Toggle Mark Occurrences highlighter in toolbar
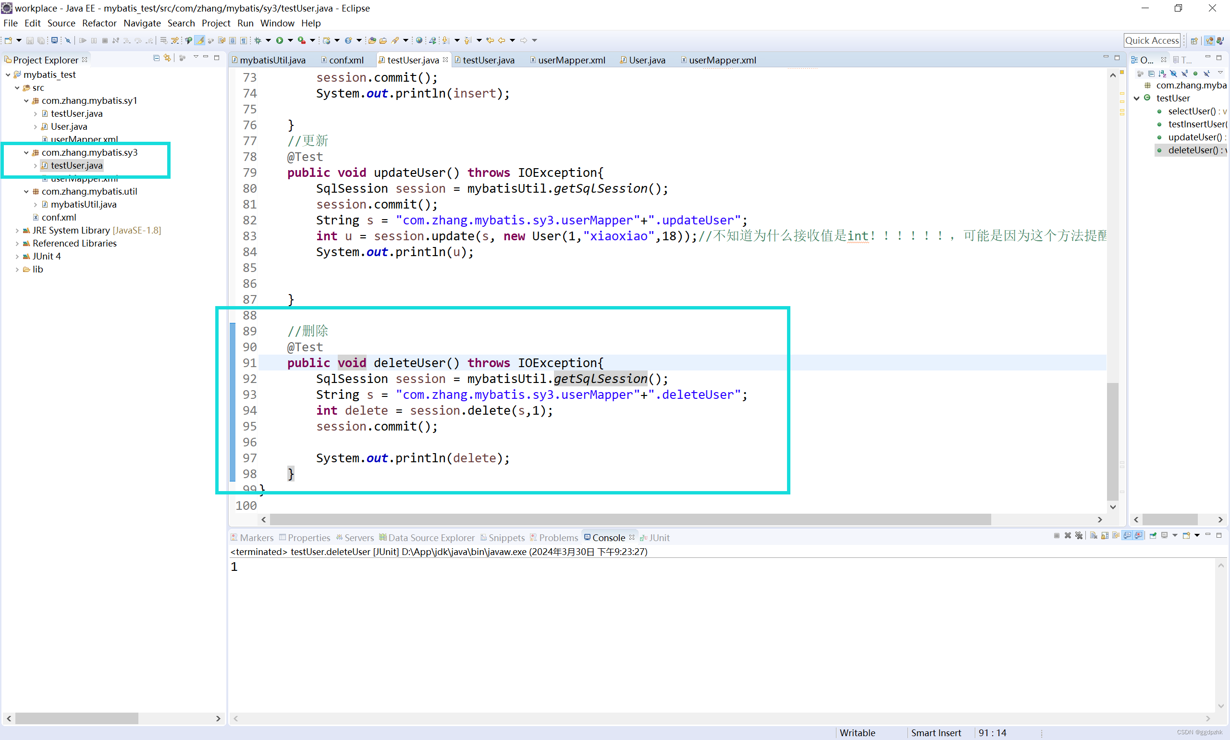 [199, 40]
